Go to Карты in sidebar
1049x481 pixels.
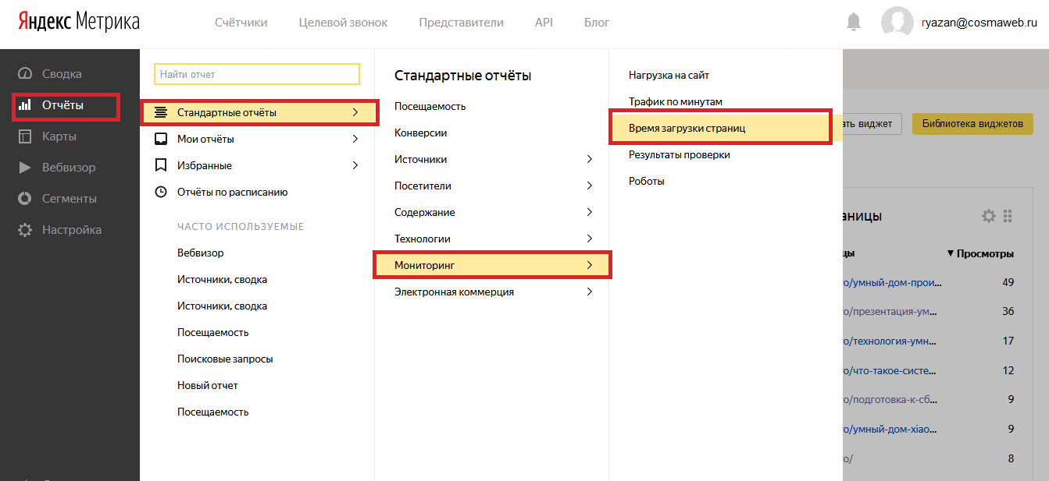[x=59, y=136]
